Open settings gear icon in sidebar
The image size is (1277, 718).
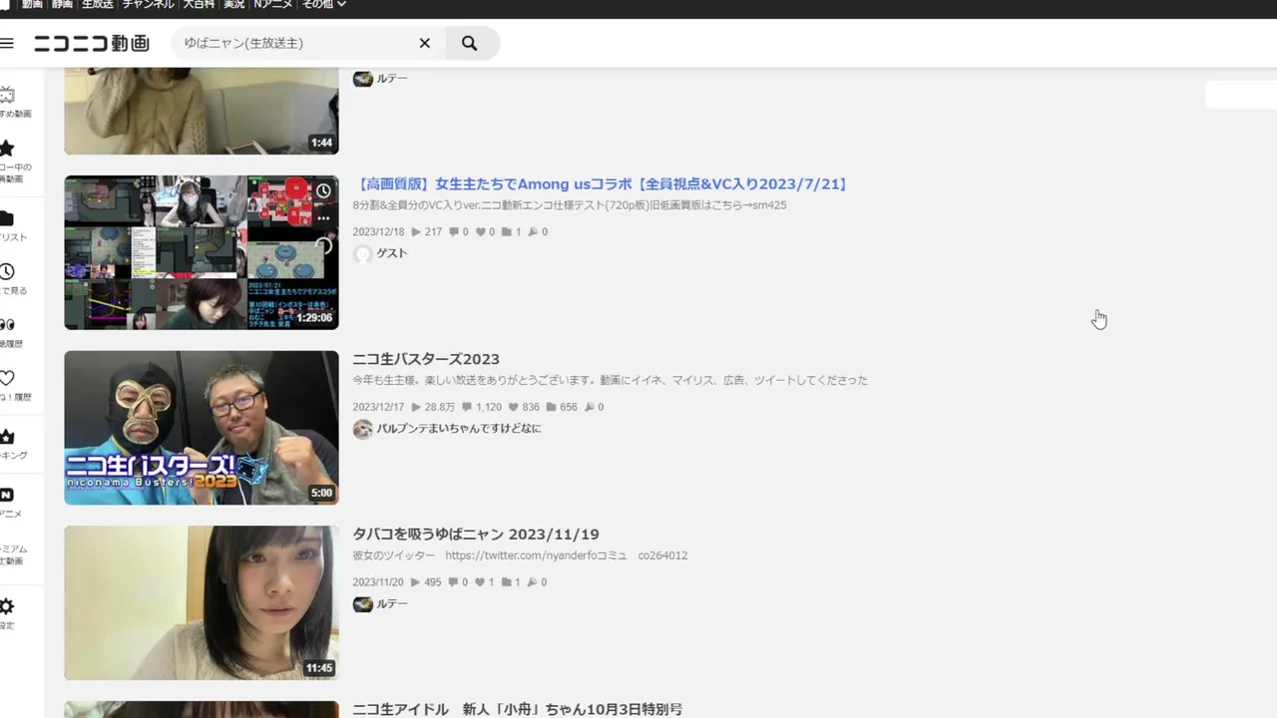click(8, 606)
